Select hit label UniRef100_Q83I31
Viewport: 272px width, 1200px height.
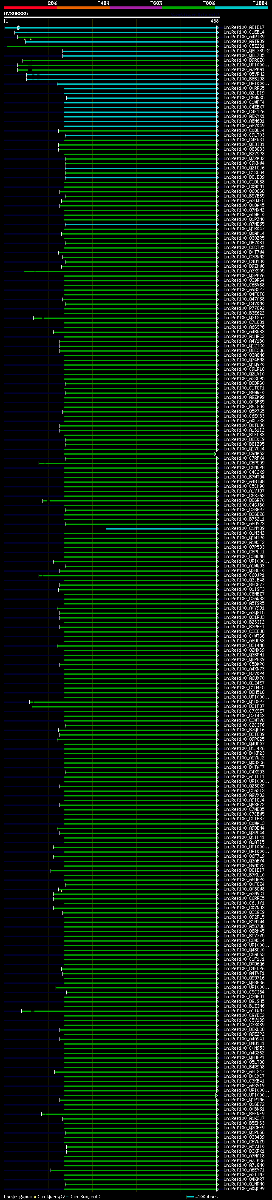pos(244,144)
